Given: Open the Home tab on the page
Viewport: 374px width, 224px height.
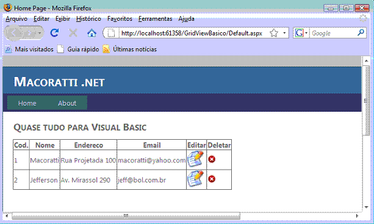Looking at the screenshot, I should pos(27,103).
